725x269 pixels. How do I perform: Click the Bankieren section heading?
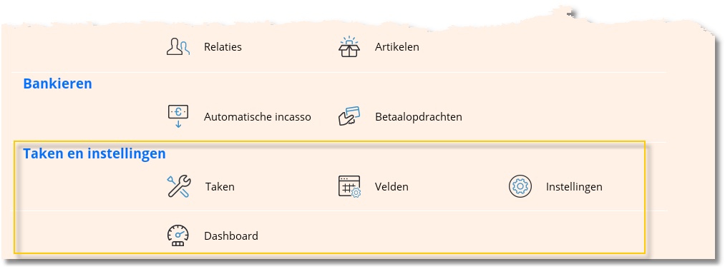57,83
